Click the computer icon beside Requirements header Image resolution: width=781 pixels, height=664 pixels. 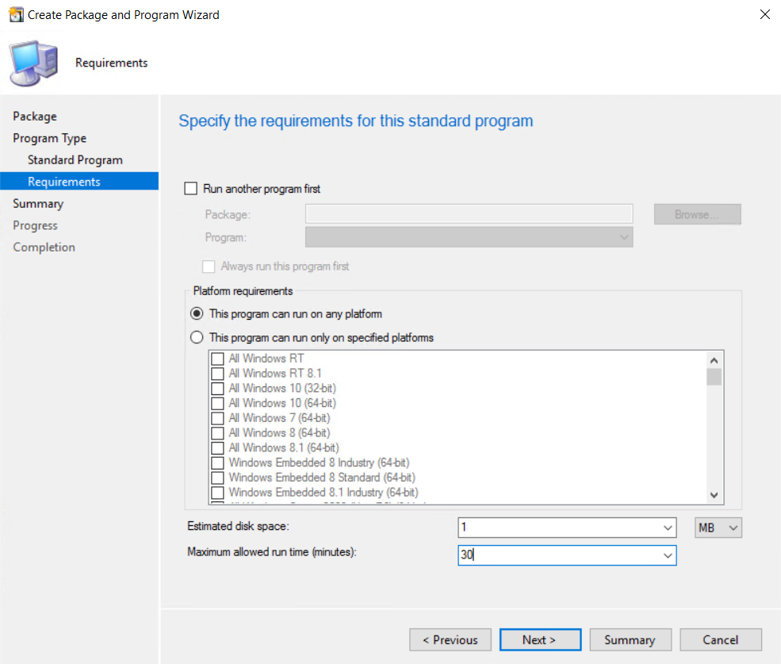33,63
